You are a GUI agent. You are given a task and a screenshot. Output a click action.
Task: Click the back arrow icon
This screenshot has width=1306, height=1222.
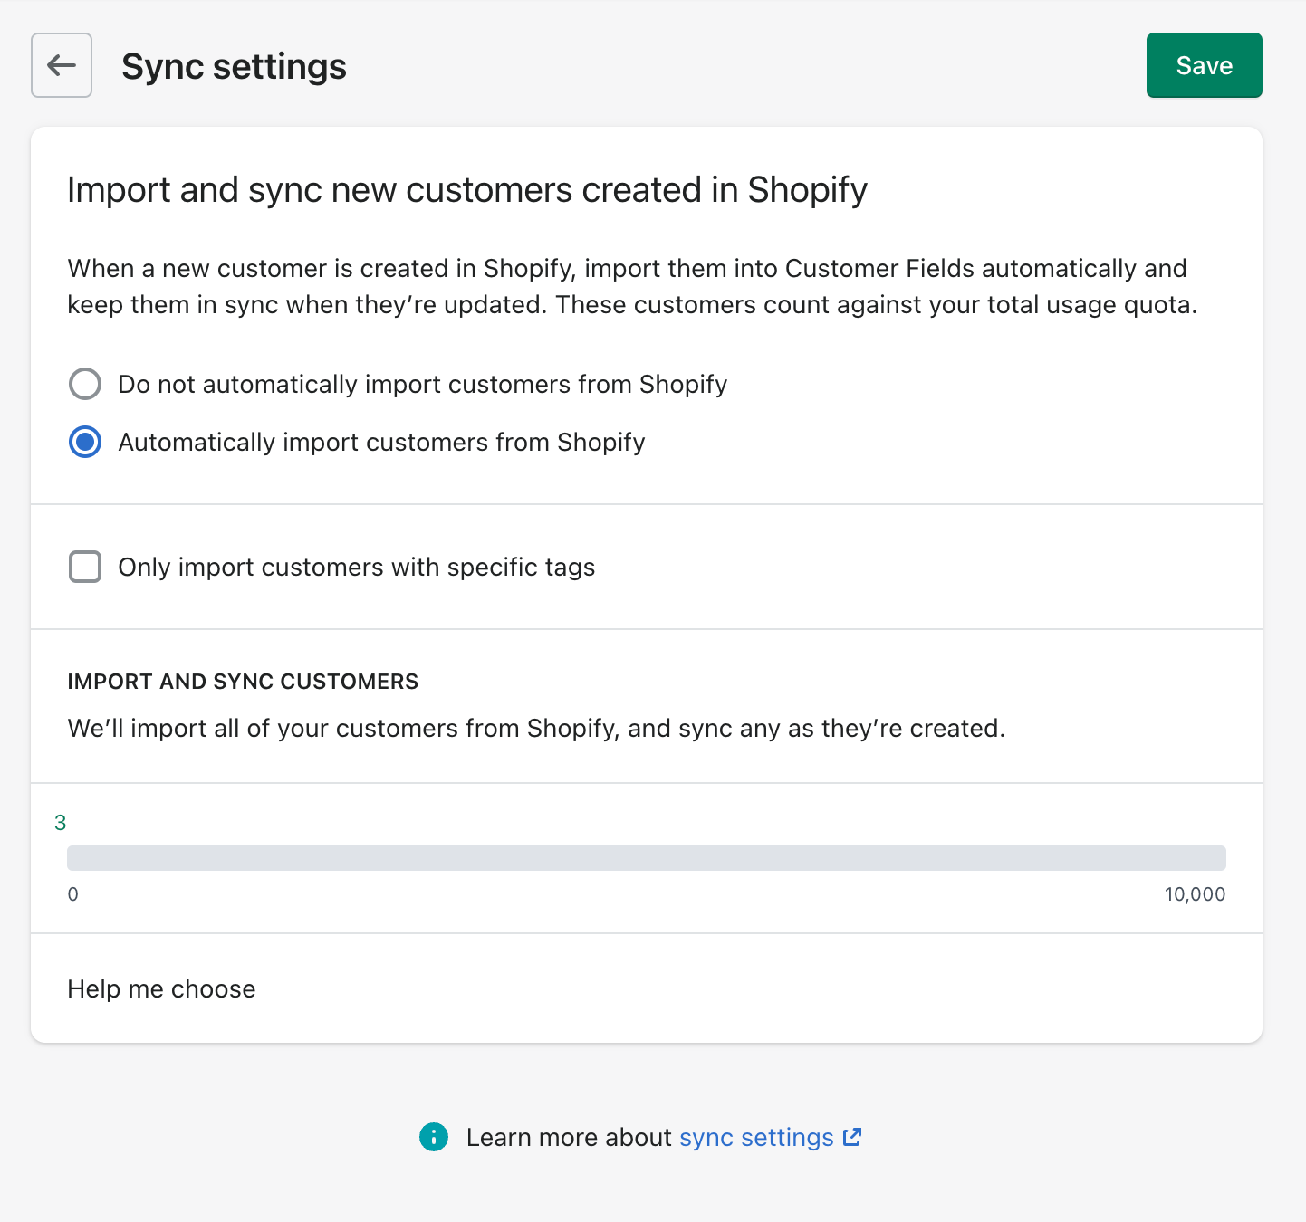(62, 65)
